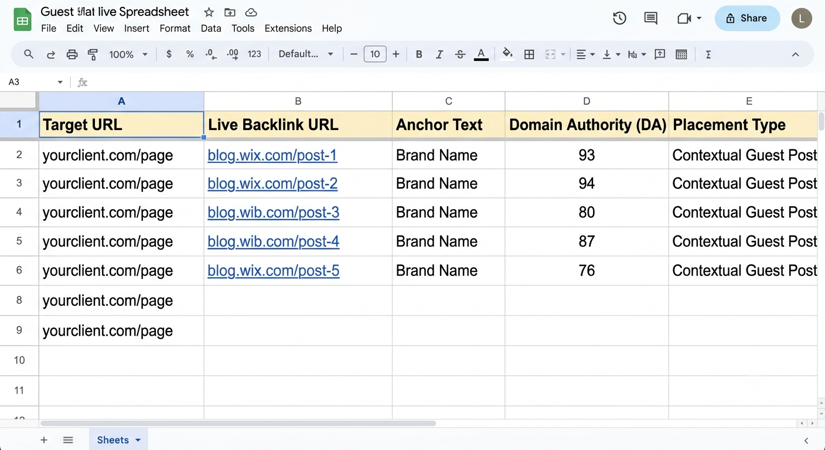Format as currency with dollar icon

tap(169, 54)
